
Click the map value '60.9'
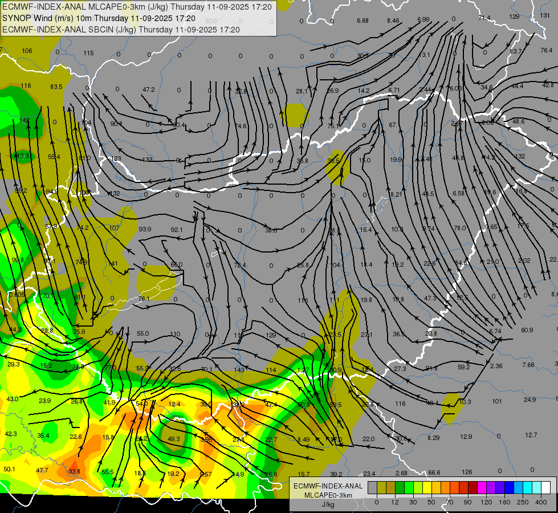pos(527,330)
